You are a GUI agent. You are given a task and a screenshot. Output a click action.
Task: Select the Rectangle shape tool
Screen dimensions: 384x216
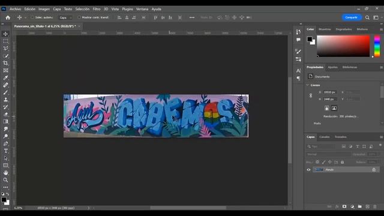point(5,166)
